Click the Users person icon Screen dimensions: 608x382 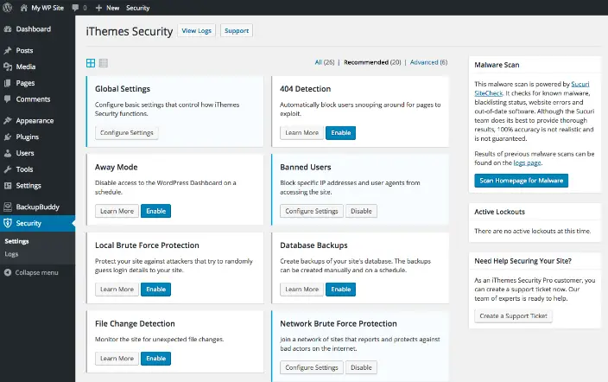click(8, 153)
